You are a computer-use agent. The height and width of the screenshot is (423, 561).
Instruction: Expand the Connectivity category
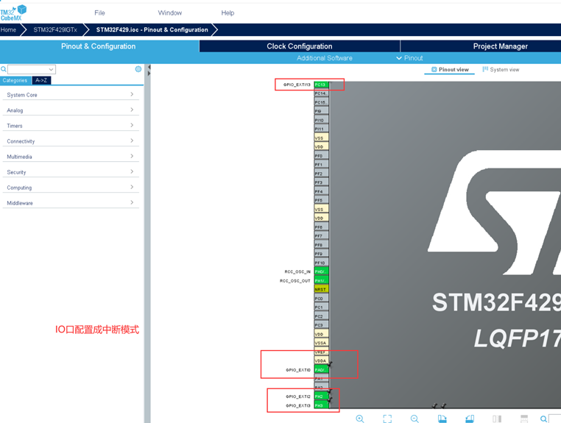pyautogui.click(x=71, y=141)
